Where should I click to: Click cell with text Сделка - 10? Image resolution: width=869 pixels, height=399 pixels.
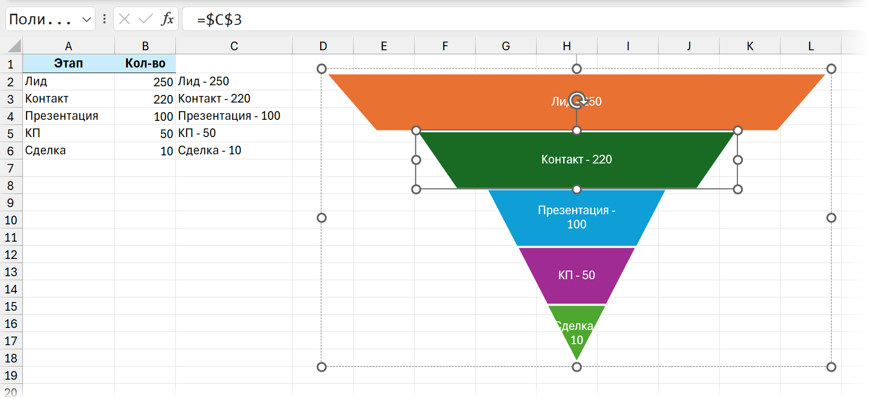click(234, 150)
